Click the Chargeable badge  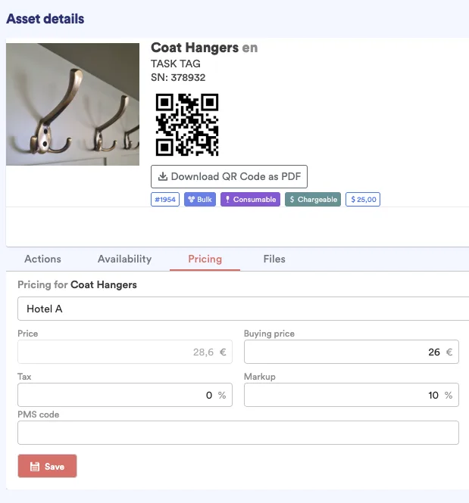tap(313, 200)
